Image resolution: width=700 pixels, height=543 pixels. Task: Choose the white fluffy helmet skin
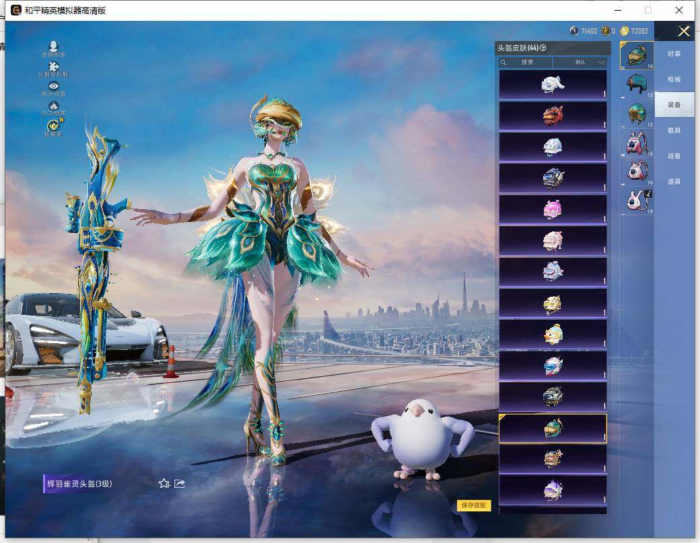click(553, 84)
